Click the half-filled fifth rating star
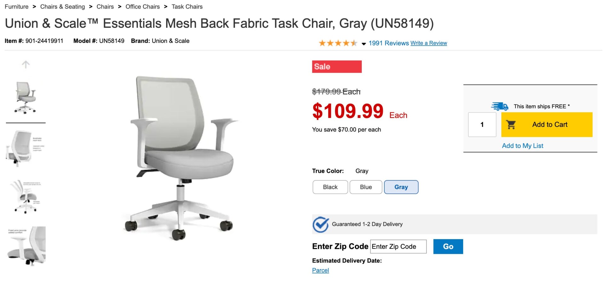 (354, 43)
